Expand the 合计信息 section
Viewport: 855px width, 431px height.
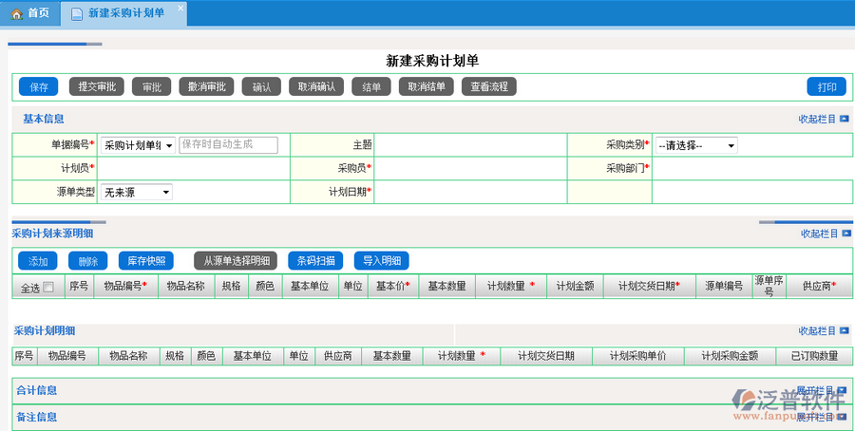pos(844,390)
